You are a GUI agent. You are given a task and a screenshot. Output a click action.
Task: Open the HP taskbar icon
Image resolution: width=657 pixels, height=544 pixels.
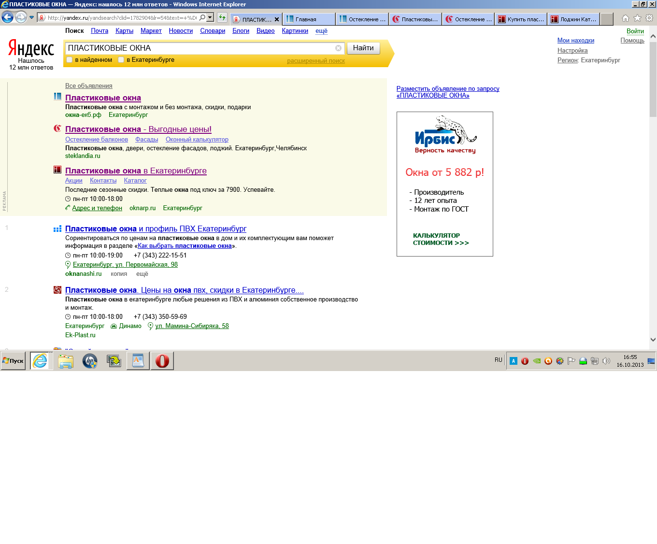(90, 361)
